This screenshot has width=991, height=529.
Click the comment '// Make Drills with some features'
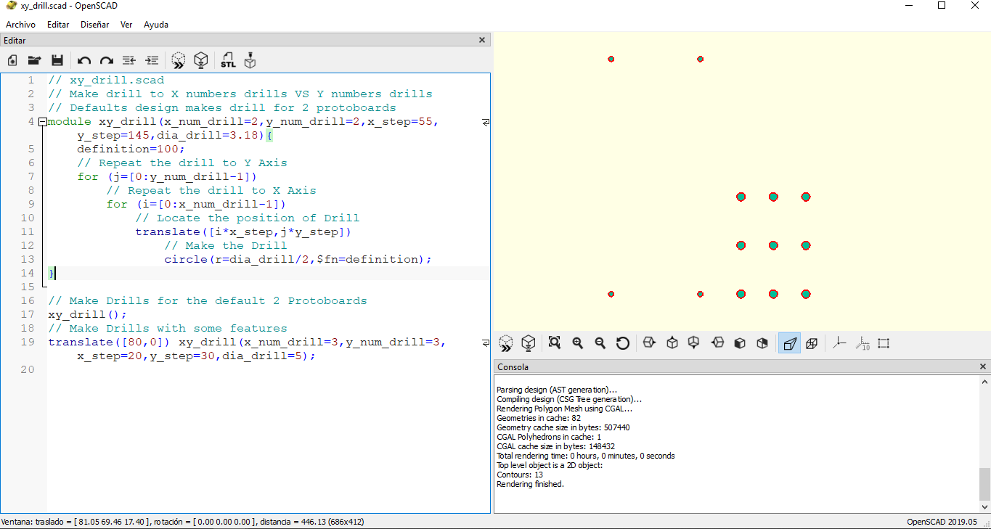click(168, 328)
